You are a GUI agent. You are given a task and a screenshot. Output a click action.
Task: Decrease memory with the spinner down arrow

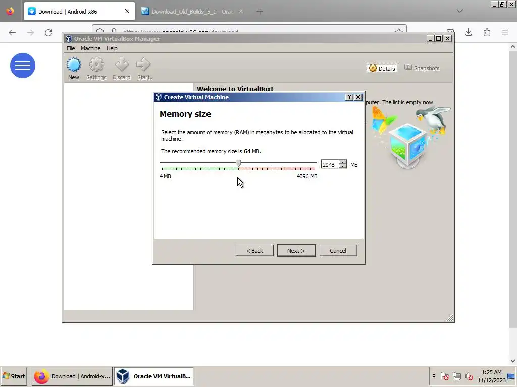(x=343, y=166)
